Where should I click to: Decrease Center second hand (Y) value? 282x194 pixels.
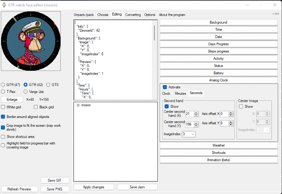(196, 126)
